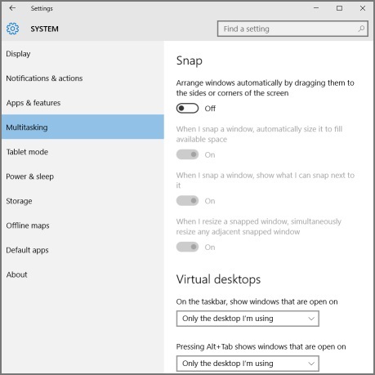Maximize the Settings window

click(339, 8)
